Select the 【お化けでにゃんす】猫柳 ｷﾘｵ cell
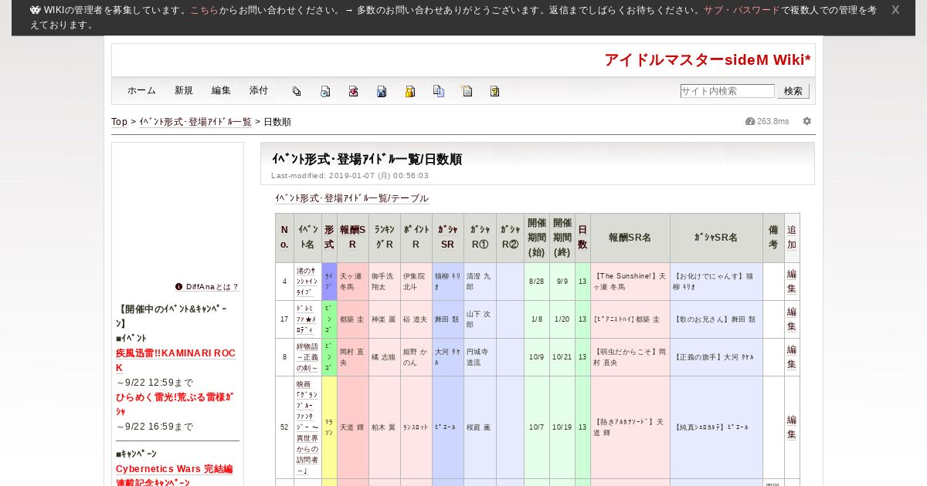The image size is (927, 486). 716,282
